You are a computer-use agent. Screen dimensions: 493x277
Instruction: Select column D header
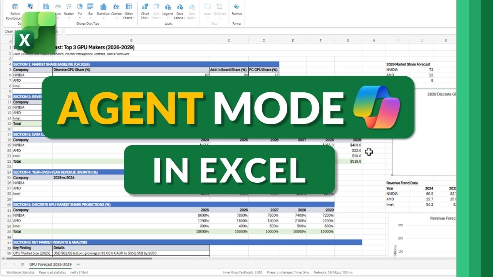point(264,40)
